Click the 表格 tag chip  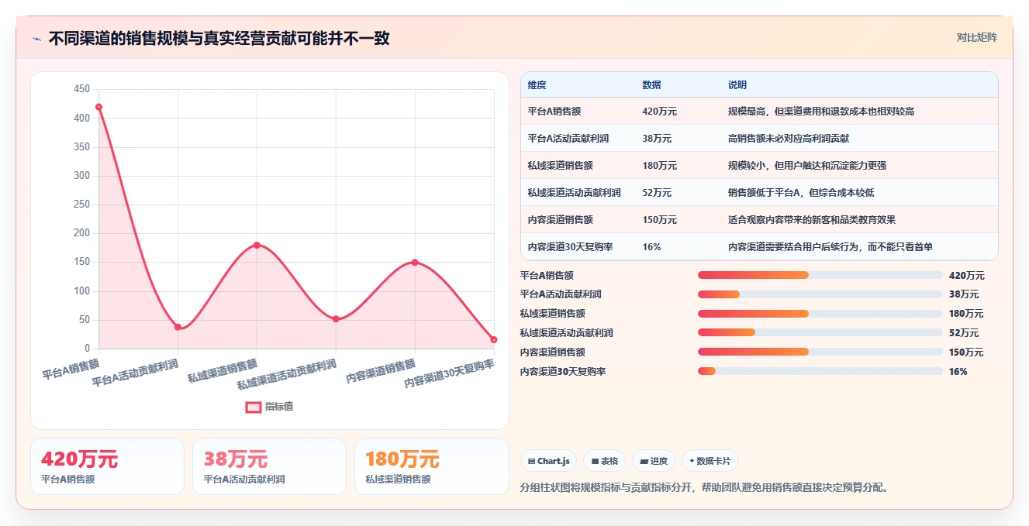coord(604,461)
